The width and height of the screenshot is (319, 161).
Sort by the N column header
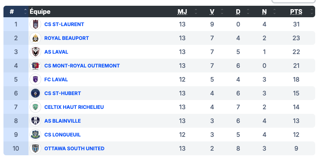[264, 11]
